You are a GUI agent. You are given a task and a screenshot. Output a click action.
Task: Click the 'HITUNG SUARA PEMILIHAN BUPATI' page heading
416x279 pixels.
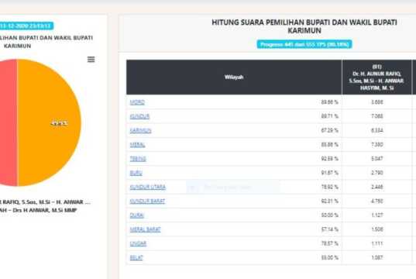[304, 26]
